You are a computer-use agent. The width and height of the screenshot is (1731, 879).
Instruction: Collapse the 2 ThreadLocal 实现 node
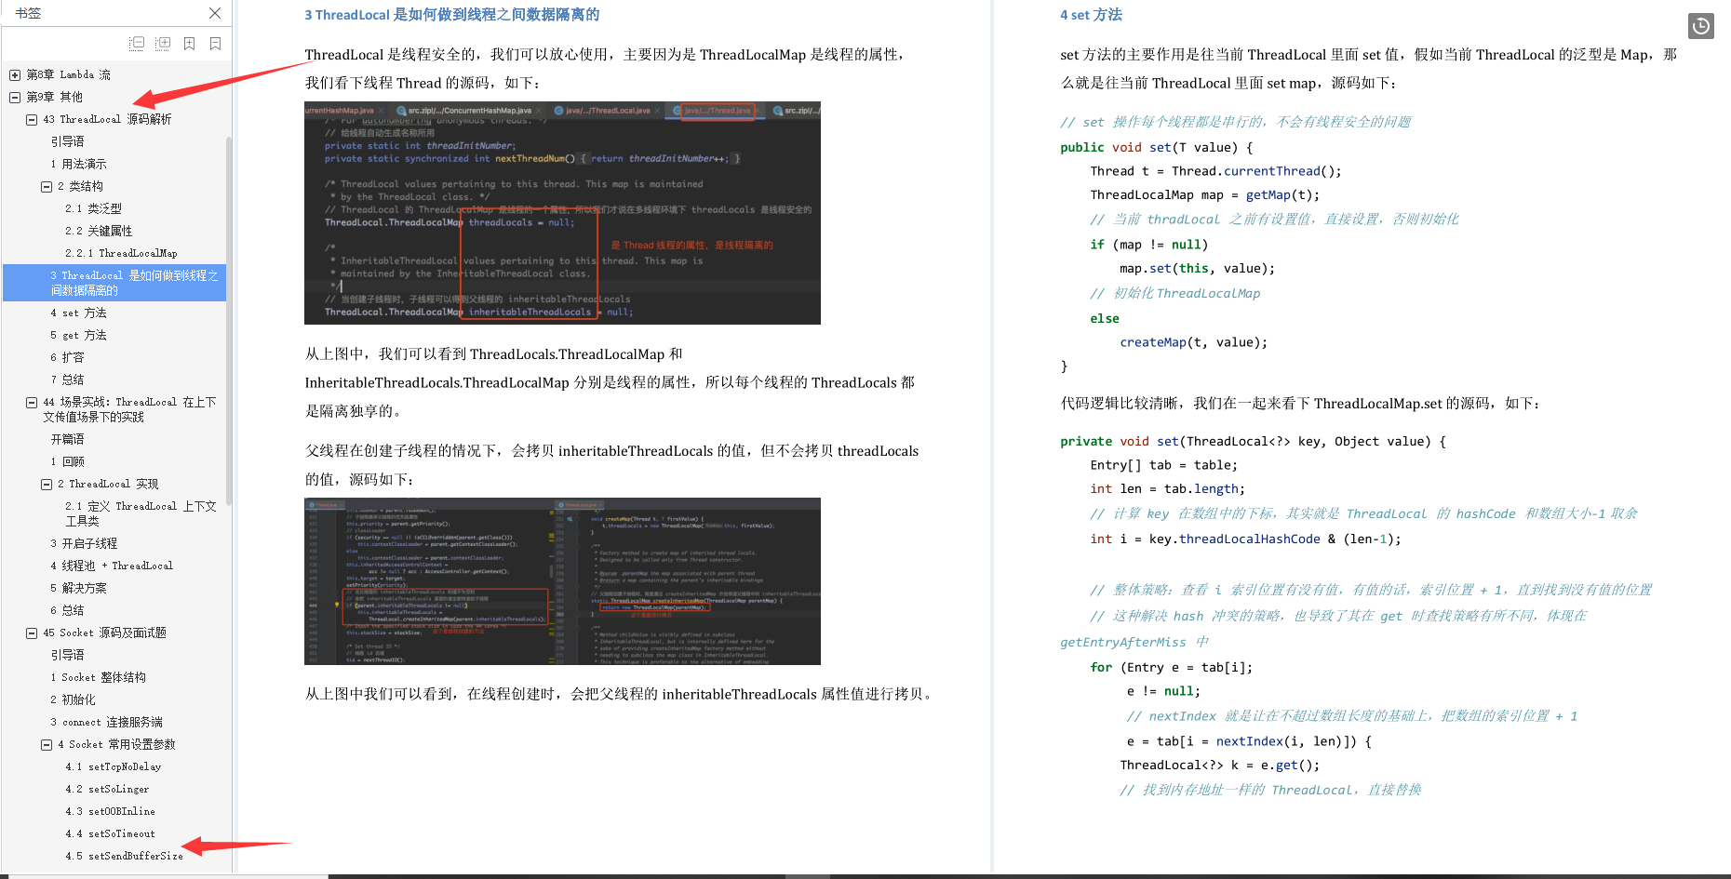tap(47, 484)
